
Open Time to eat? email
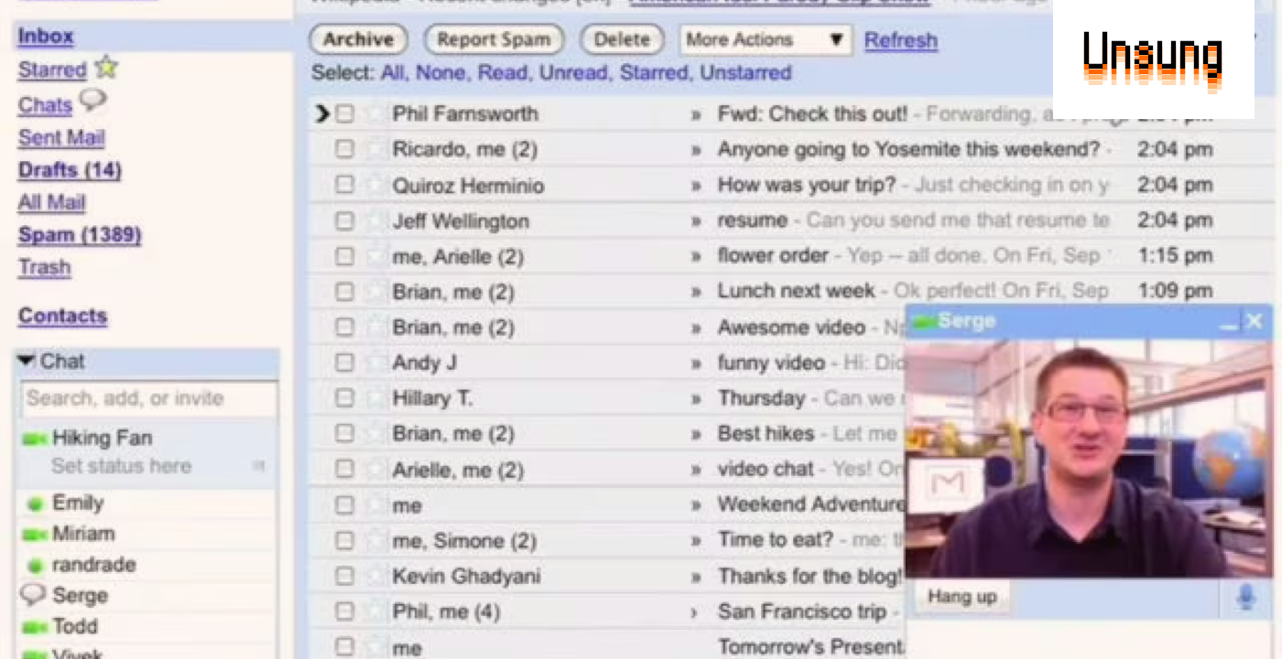coord(776,540)
